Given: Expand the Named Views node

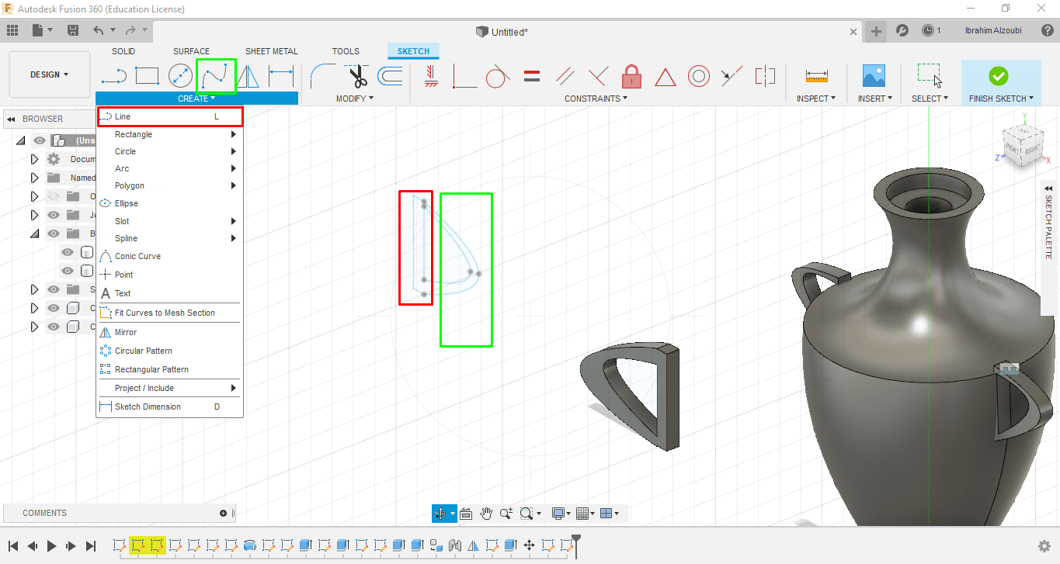Looking at the screenshot, I should coord(34,178).
